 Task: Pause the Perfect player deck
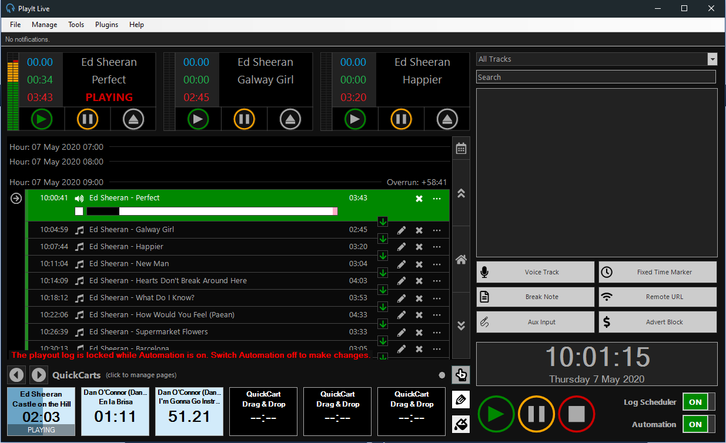pos(88,119)
